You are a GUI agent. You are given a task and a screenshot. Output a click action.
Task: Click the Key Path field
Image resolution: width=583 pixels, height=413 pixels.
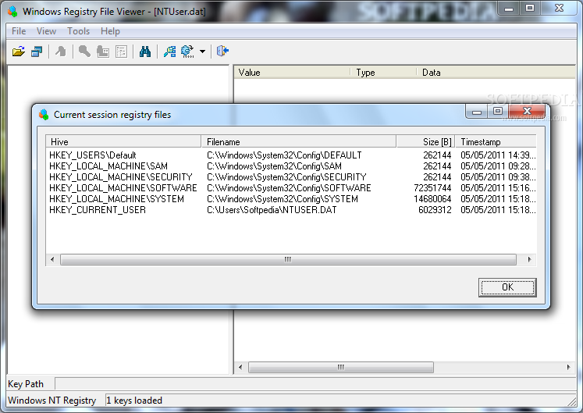[x=315, y=384]
